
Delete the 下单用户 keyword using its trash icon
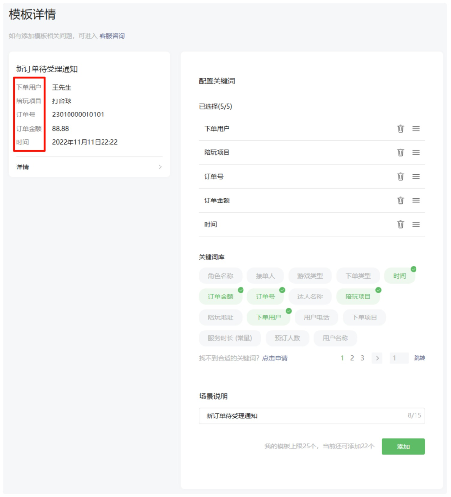[400, 129]
